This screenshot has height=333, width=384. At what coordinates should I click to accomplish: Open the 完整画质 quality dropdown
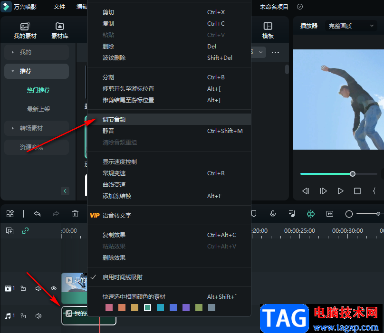[351, 26]
